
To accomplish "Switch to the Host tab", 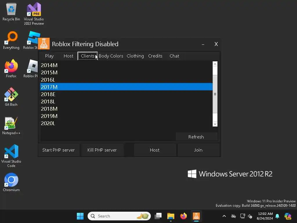I will (68, 56).
